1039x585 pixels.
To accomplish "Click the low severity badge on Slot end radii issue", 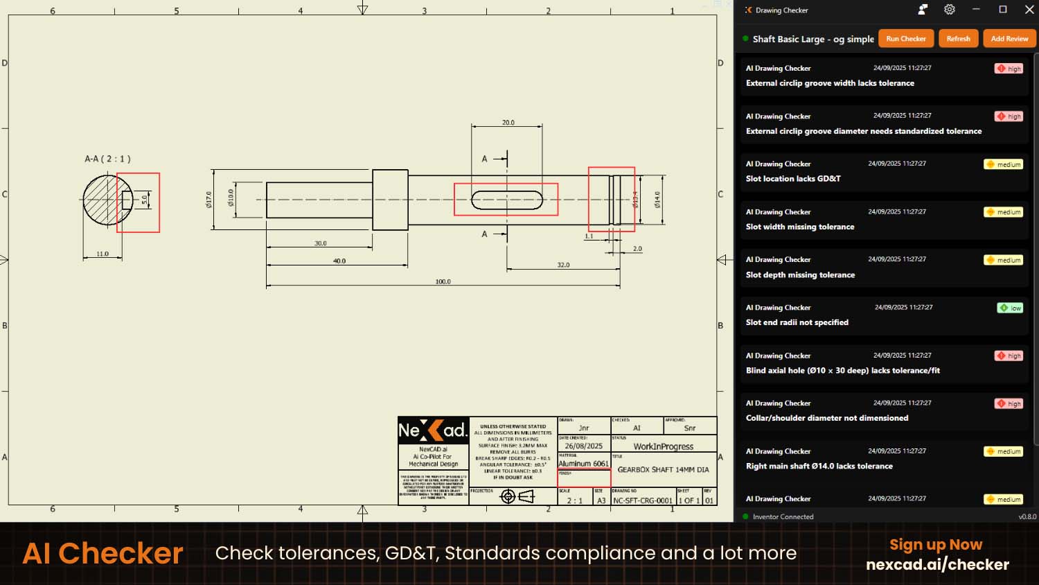I will 1009,307.
